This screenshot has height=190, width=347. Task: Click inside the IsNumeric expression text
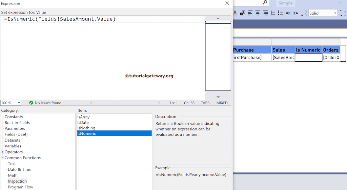60,19
